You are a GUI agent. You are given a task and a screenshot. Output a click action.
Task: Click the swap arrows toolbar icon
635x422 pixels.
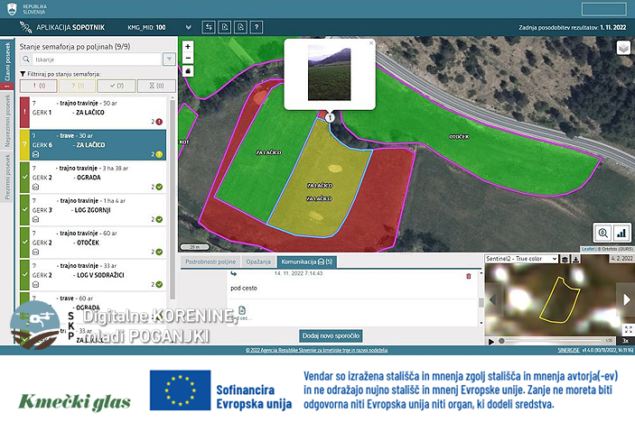[x=209, y=27]
